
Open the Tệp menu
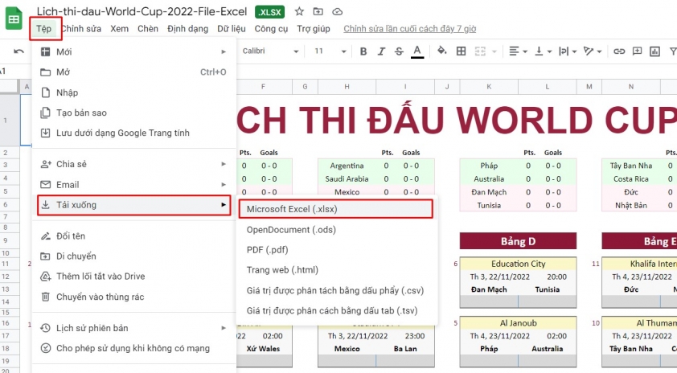43,28
